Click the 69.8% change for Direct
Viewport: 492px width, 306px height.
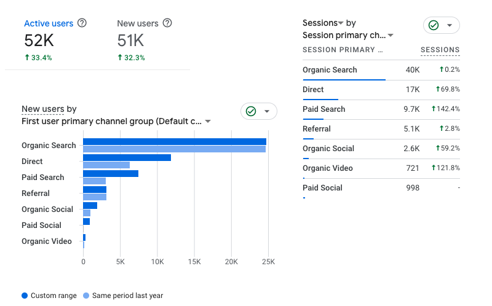pyautogui.click(x=448, y=89)
